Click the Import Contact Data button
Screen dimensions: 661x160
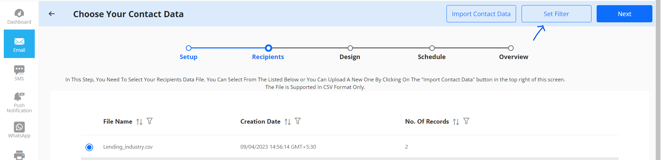[x=481, y=14]
